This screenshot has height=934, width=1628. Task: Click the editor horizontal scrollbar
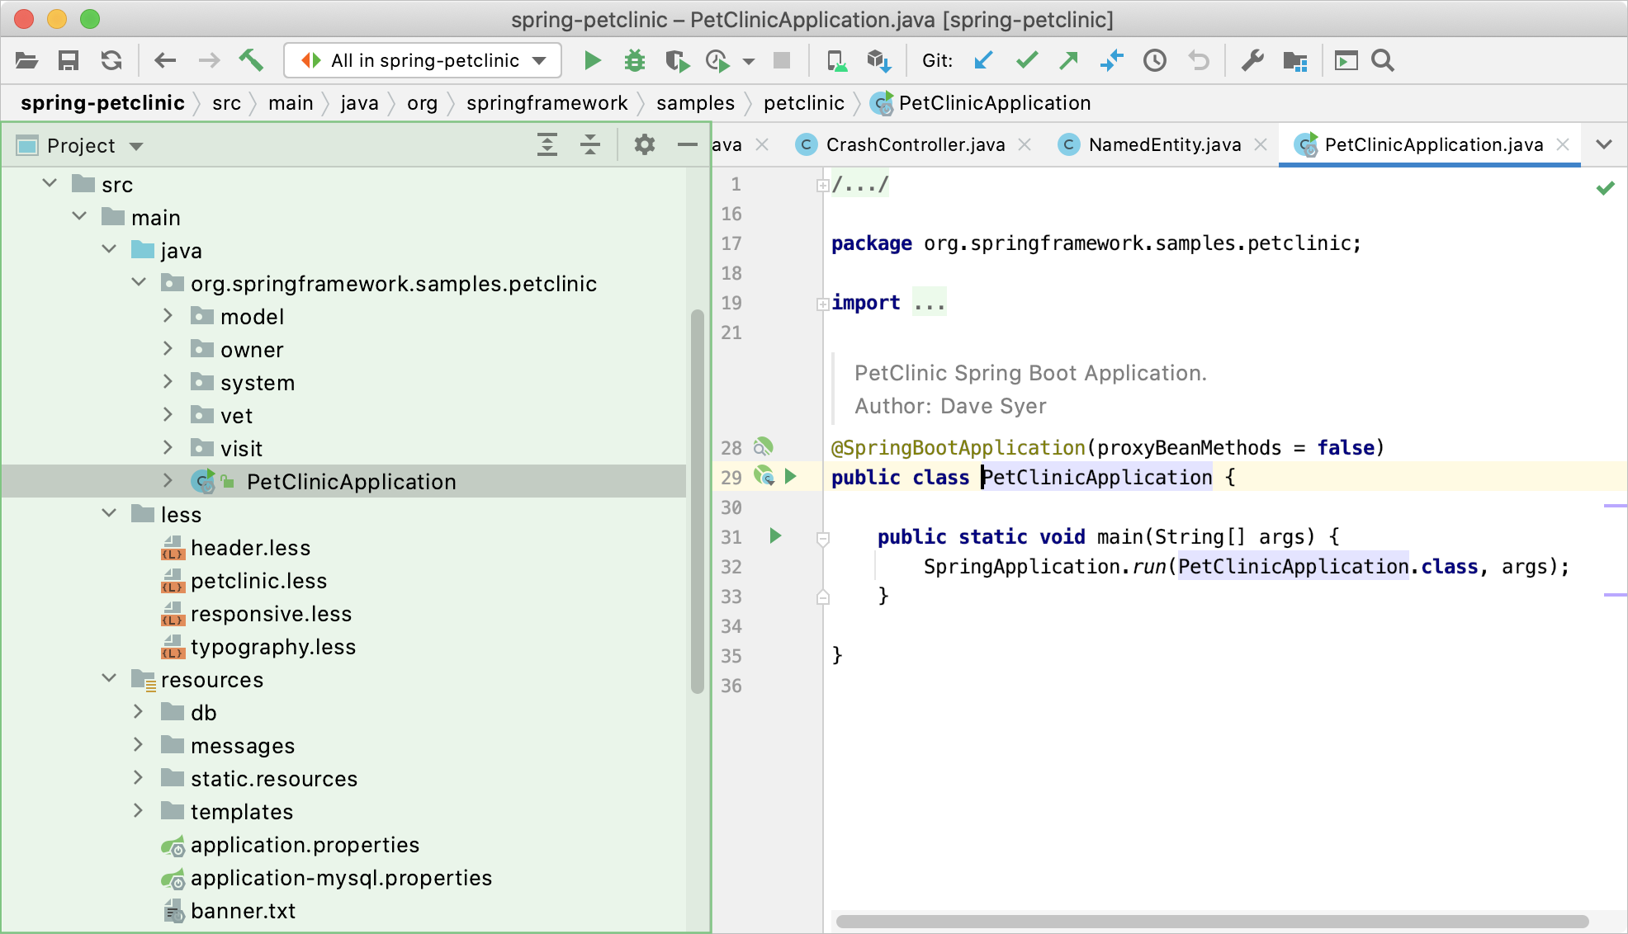(1212, 921)
